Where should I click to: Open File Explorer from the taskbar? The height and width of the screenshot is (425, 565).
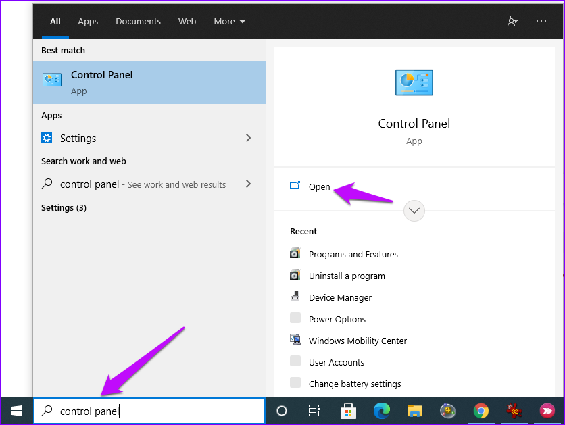(x=414, y=411)
